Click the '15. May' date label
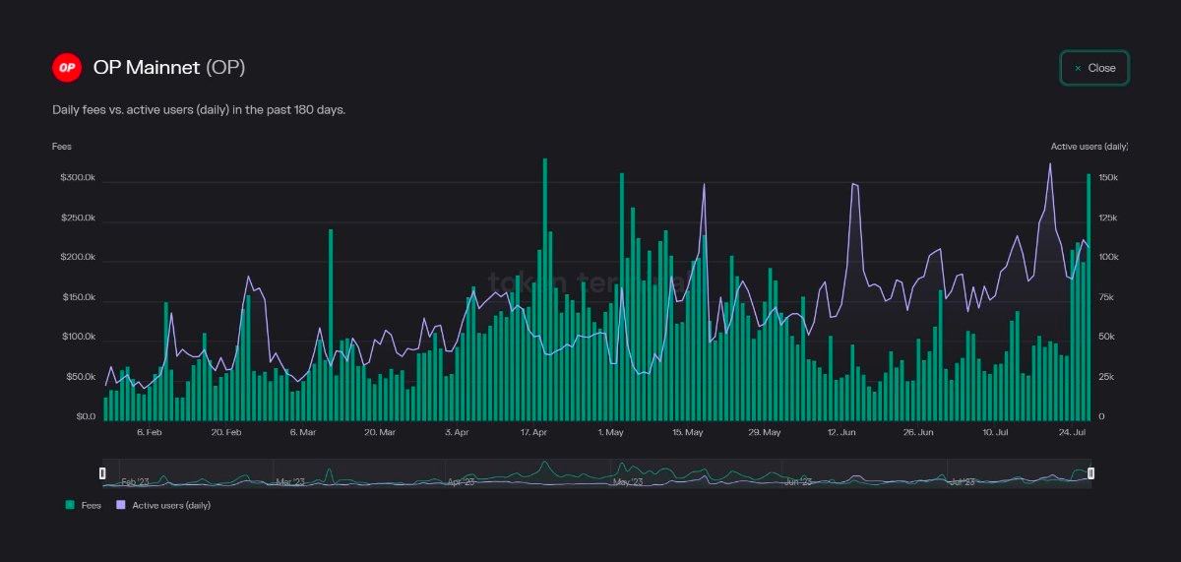Image resolution: width=1181 pixels, height=562 pixels. 688,432
